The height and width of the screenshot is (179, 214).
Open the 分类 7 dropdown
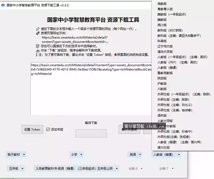click(x=166, y=168)
